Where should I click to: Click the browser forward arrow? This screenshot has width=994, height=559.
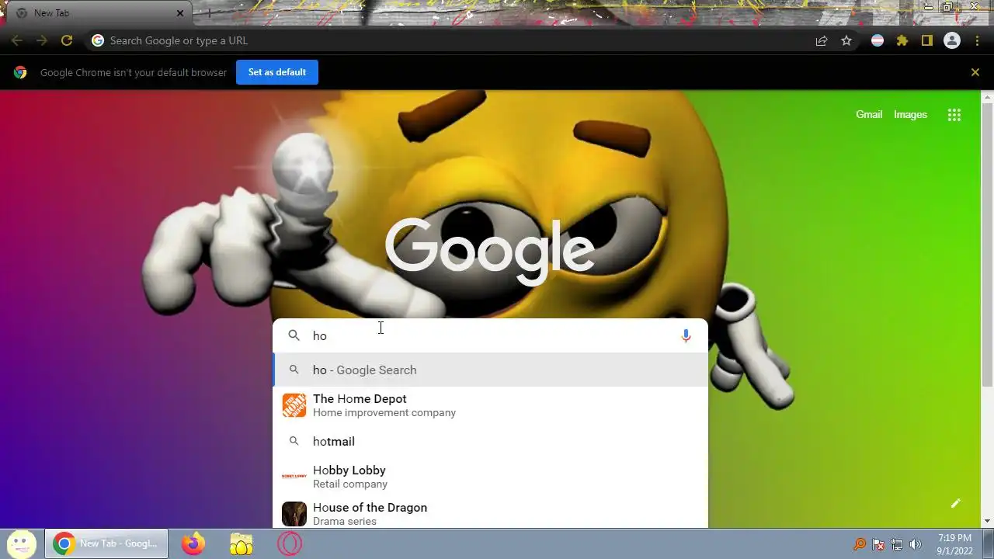tap(42, 40)
